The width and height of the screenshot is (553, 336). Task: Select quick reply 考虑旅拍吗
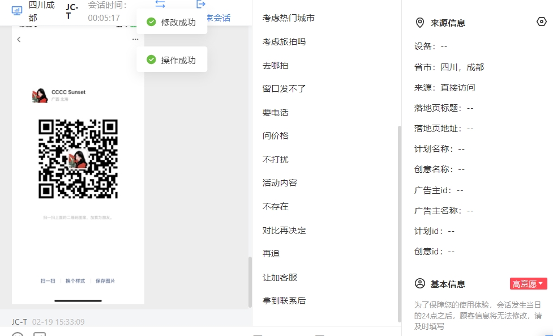[x=284, y=42]
